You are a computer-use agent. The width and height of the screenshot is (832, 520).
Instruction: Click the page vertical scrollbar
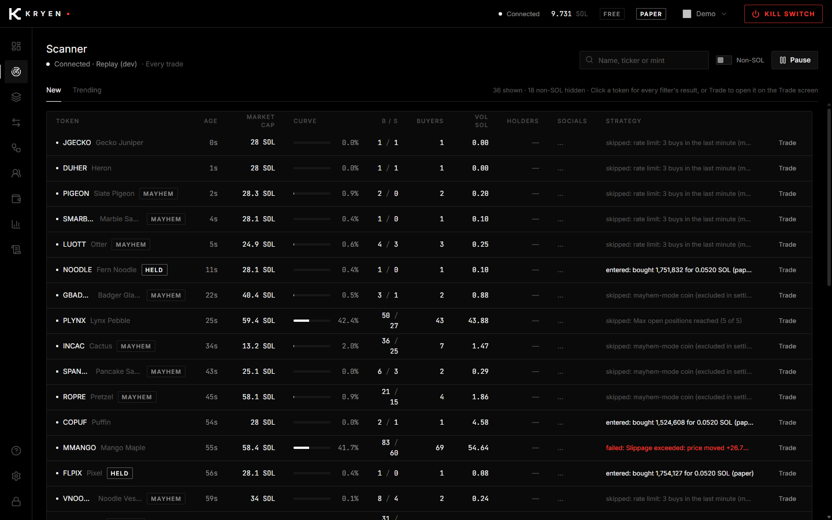[x=829, y=196]
